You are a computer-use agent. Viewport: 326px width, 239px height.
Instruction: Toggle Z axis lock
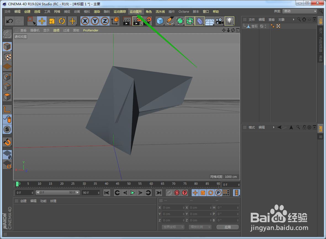(105, 21)
